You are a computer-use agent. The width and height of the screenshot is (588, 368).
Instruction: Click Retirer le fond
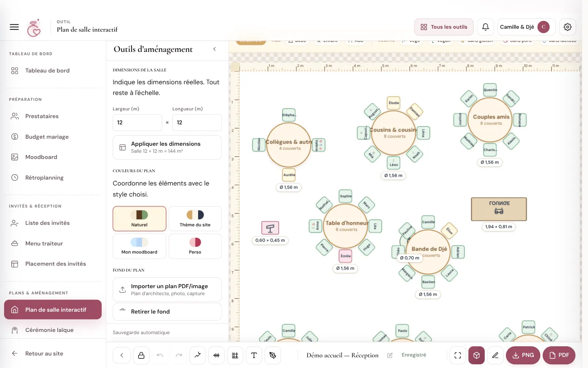point(167,312)
